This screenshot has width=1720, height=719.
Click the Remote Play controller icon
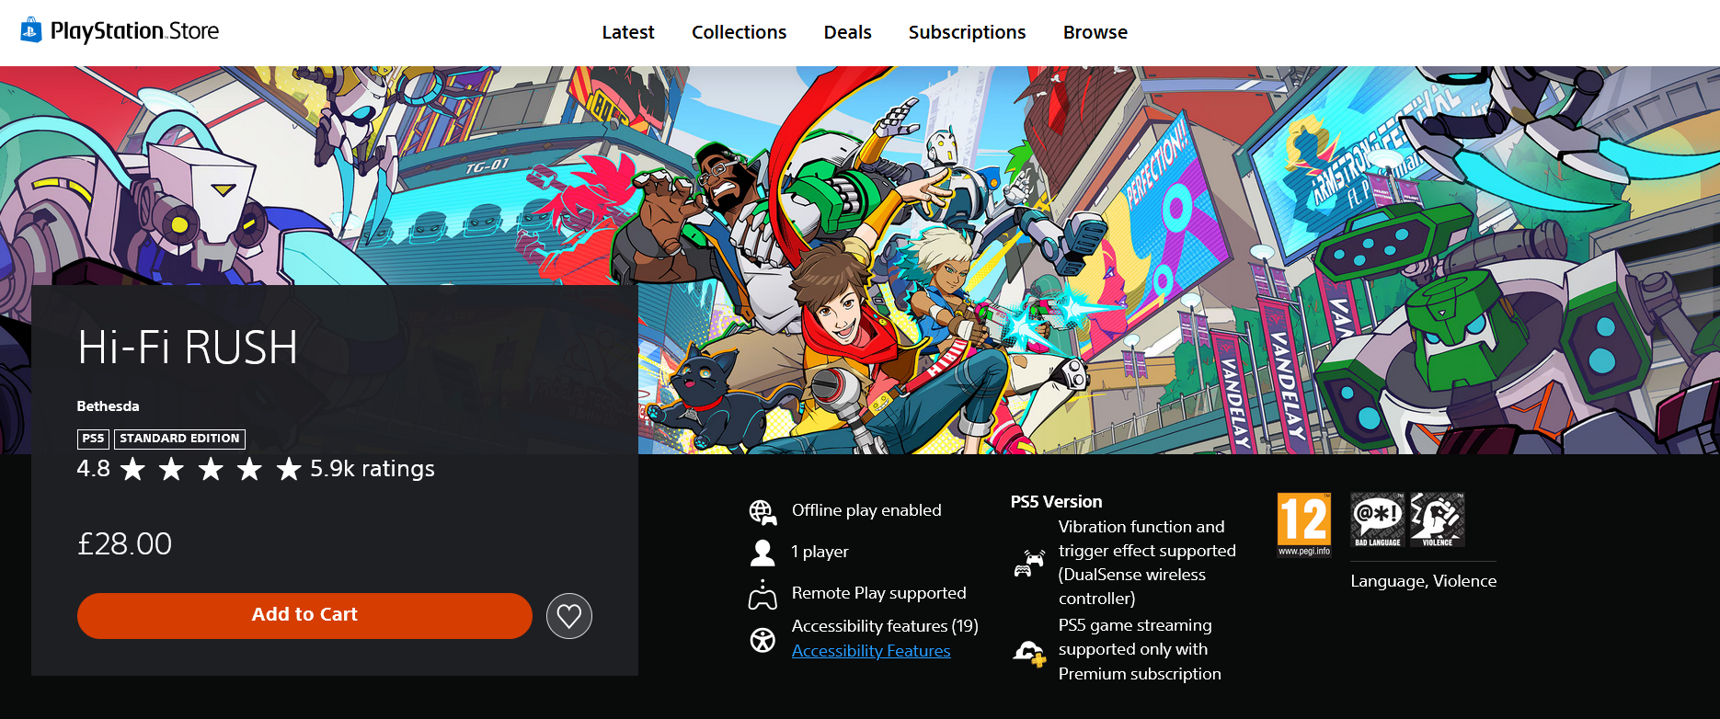coord(763,595)
